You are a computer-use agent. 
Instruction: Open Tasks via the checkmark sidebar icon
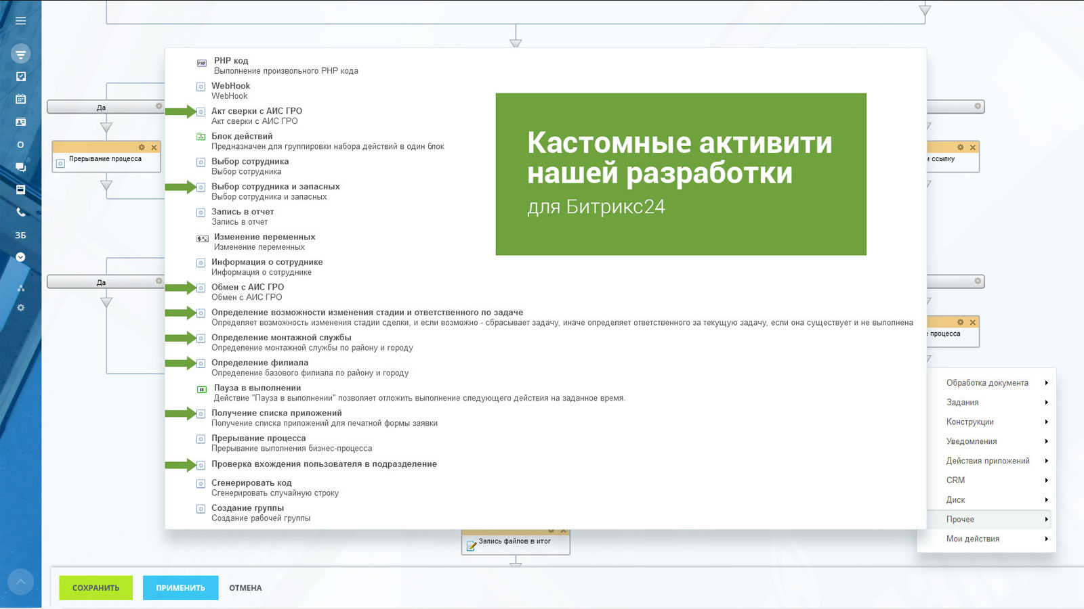coord(21,76)
